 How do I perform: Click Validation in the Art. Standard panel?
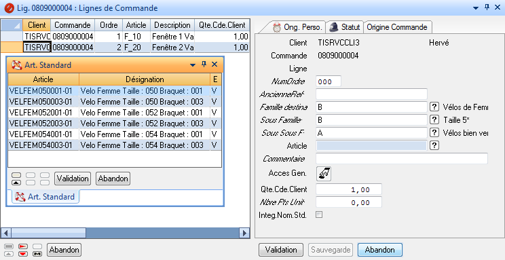[73, 179]
